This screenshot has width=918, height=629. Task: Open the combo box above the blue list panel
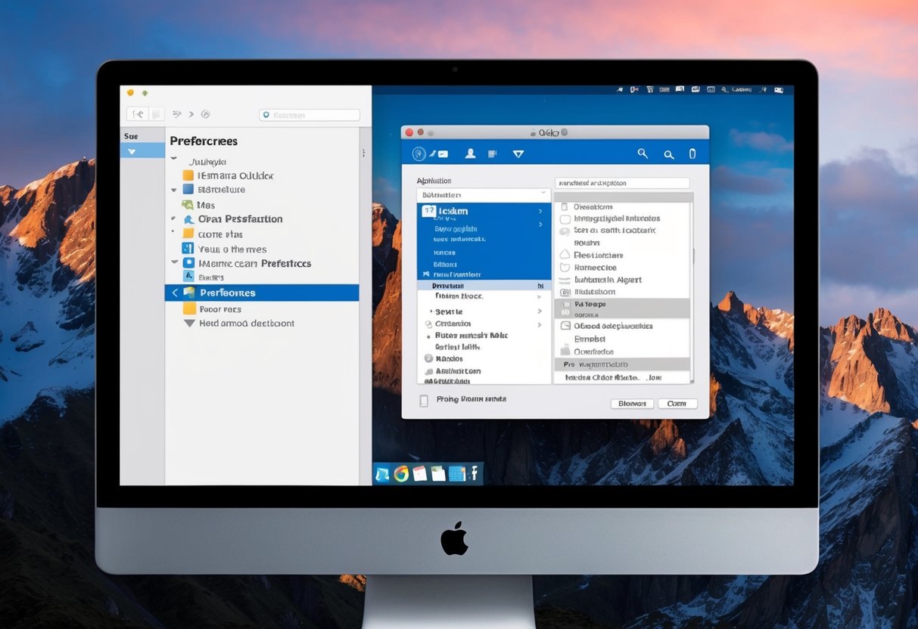(483, 194)
